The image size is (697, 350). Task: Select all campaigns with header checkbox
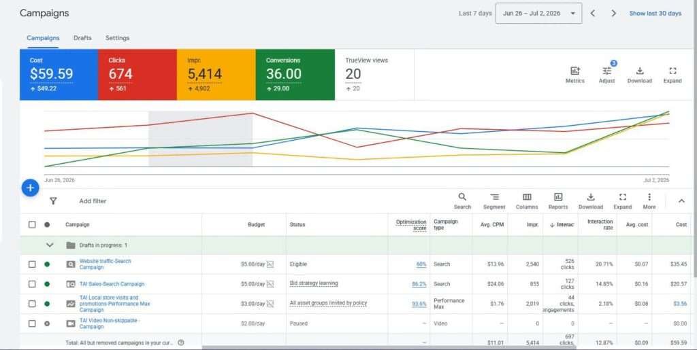(x=32, y=224)
